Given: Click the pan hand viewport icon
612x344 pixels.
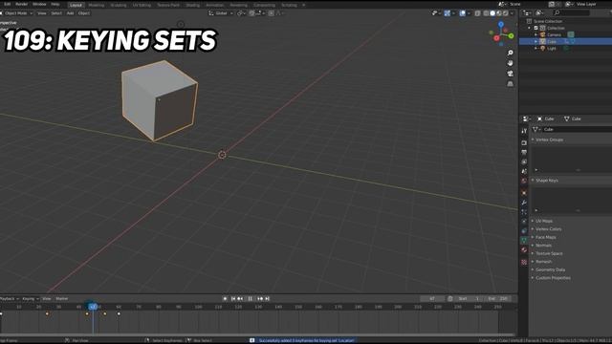Looking at the screenshot, I should (x=510, y=63).
